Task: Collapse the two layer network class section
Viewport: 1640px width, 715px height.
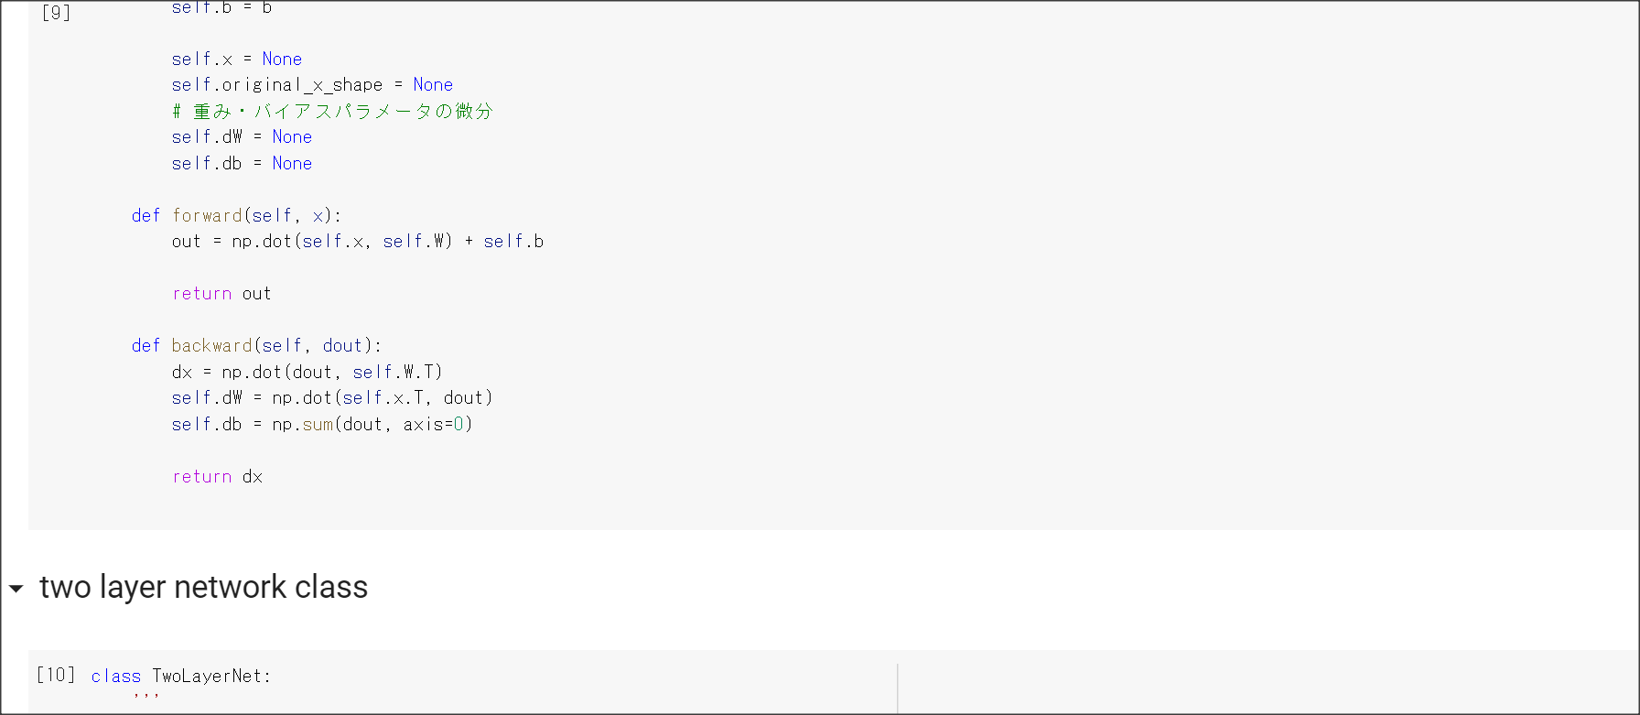Action: pos(16,589)
